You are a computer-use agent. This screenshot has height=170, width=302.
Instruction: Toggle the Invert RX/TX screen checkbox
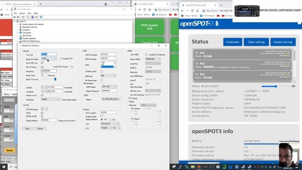click(x=72, y=67)
